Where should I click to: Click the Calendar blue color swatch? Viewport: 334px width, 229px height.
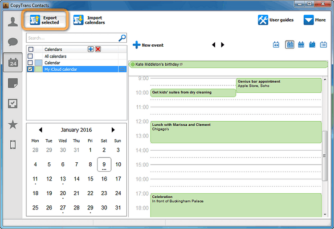point(38,63)
